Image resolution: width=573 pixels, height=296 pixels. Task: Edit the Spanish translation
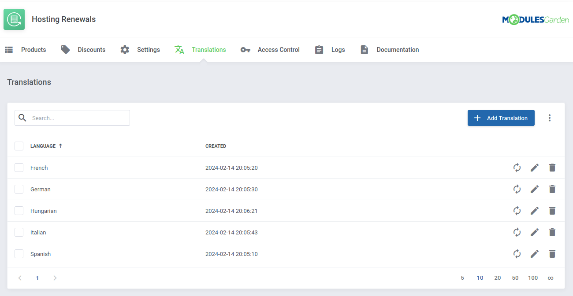point(535,254)
